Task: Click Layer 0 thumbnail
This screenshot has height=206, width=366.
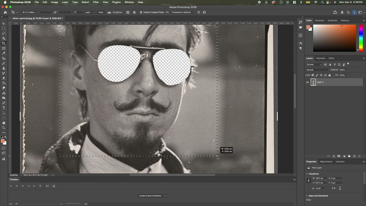Action: (313, 82)
